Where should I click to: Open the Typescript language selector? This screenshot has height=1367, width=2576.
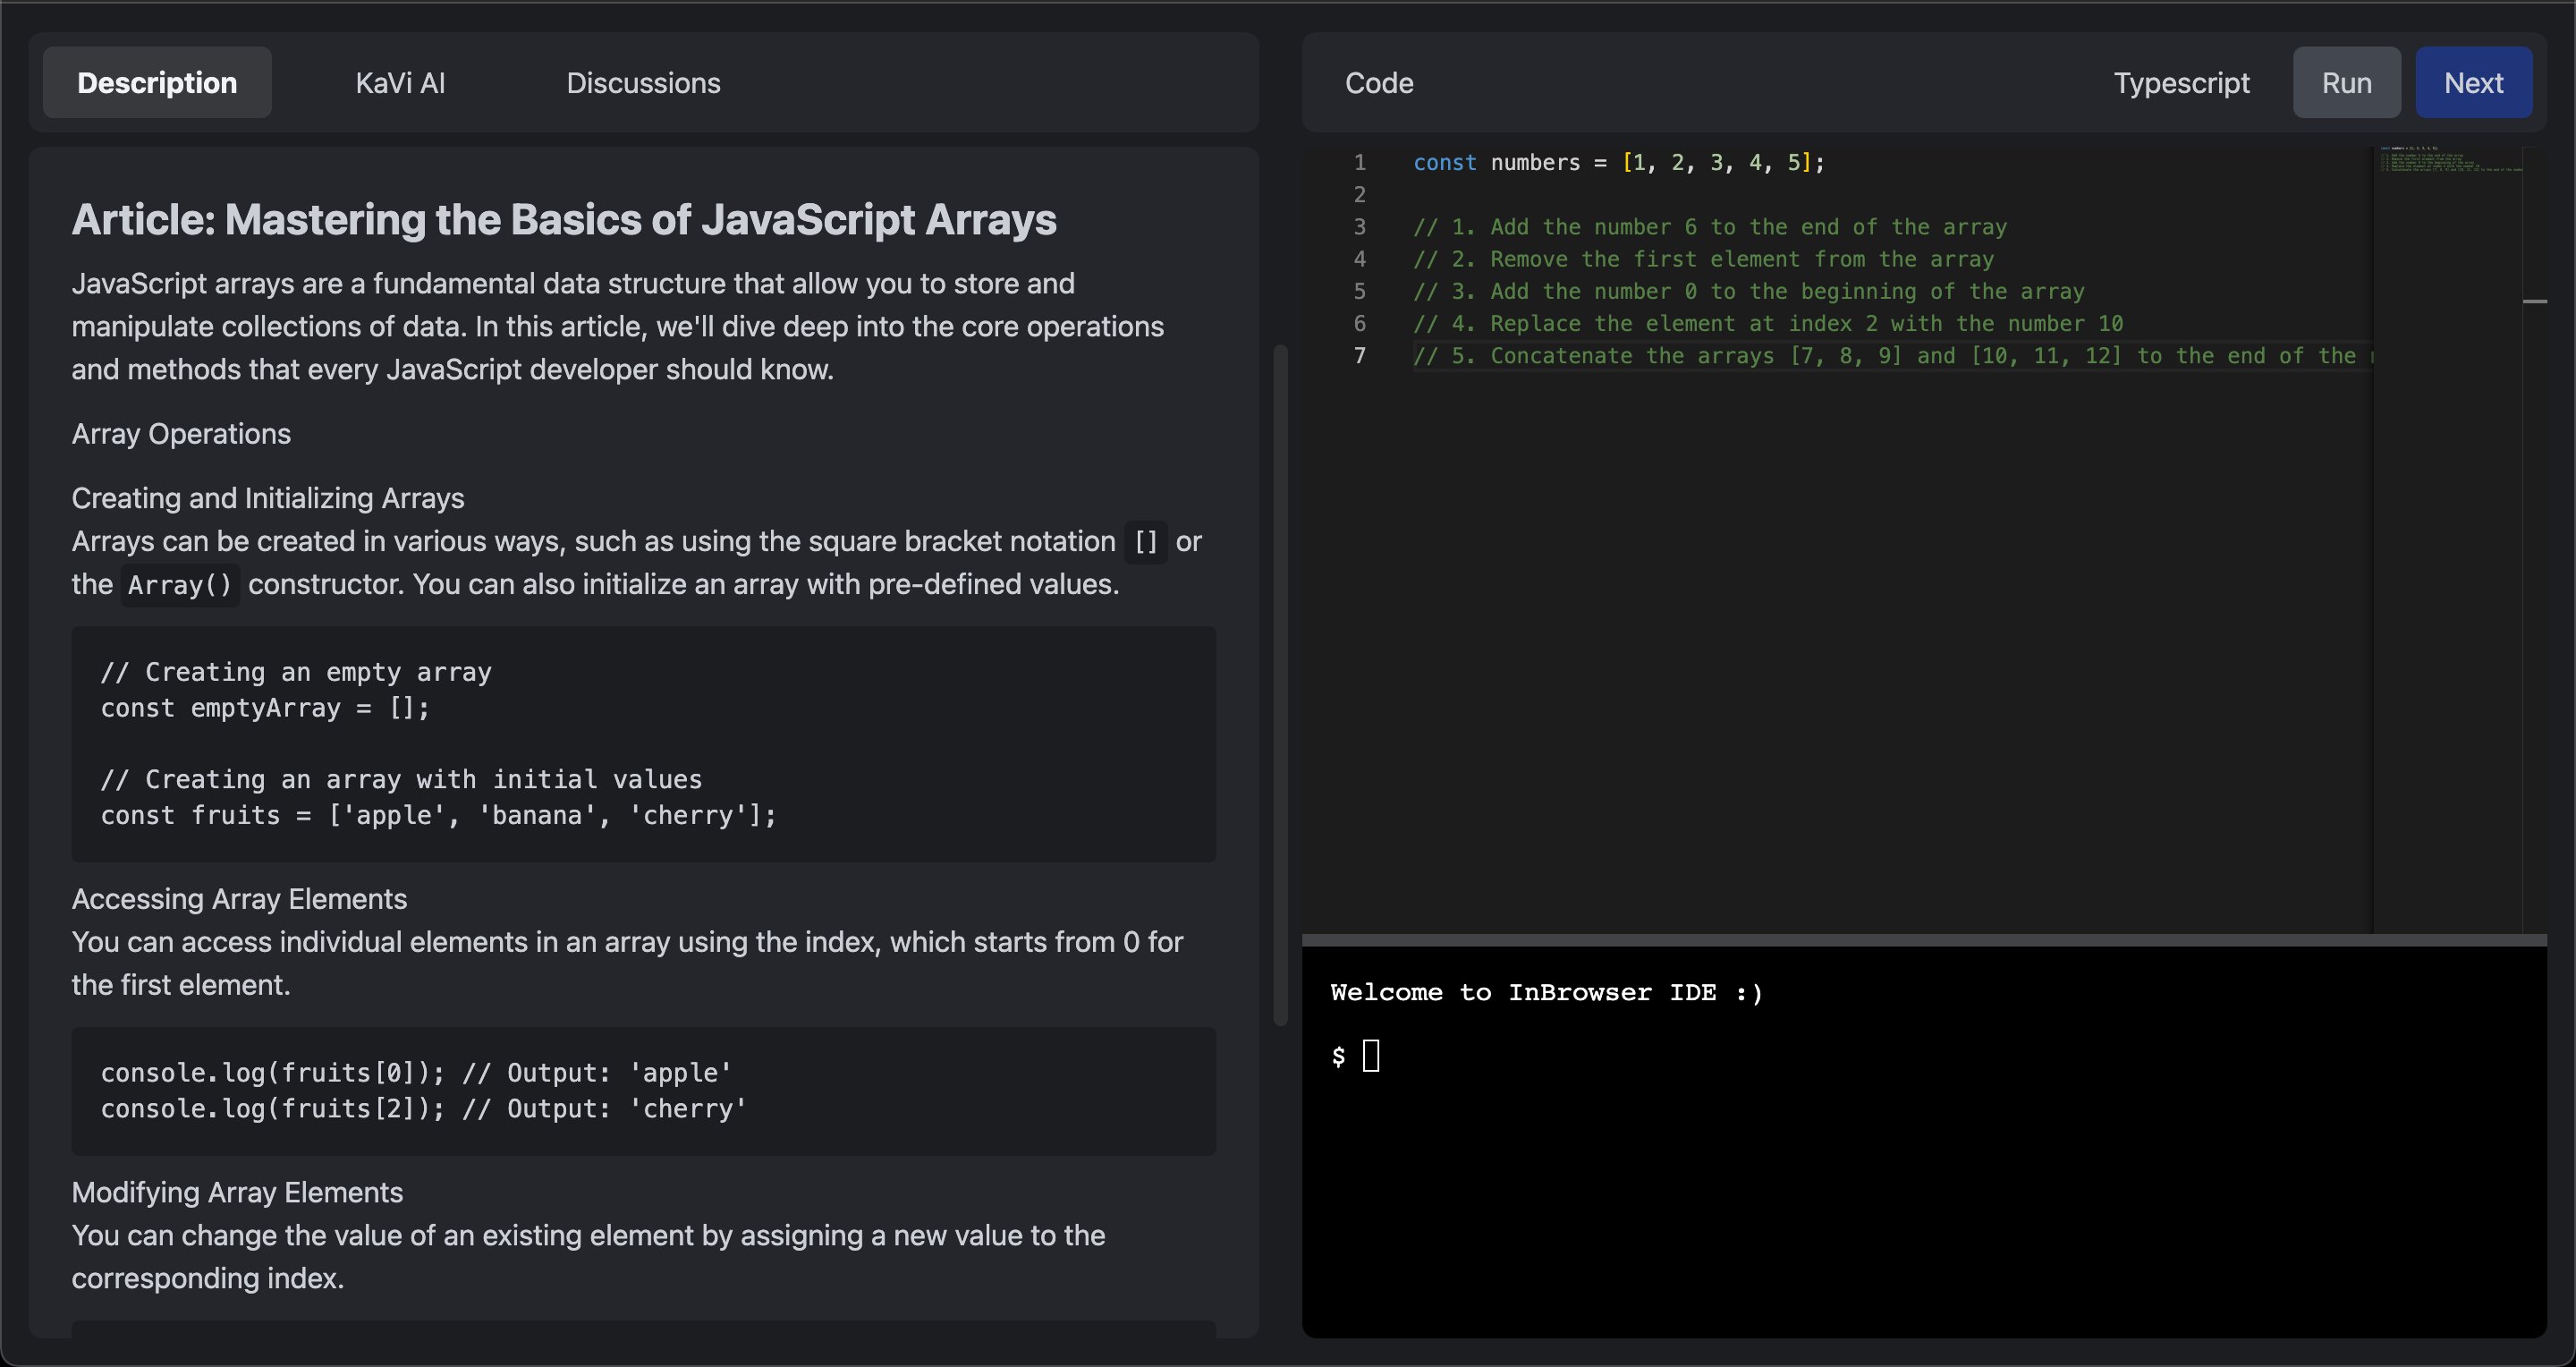click(2181, 83)
